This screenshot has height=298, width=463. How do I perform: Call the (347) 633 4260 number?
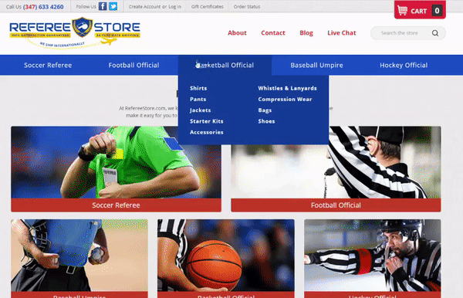[43, 7]
